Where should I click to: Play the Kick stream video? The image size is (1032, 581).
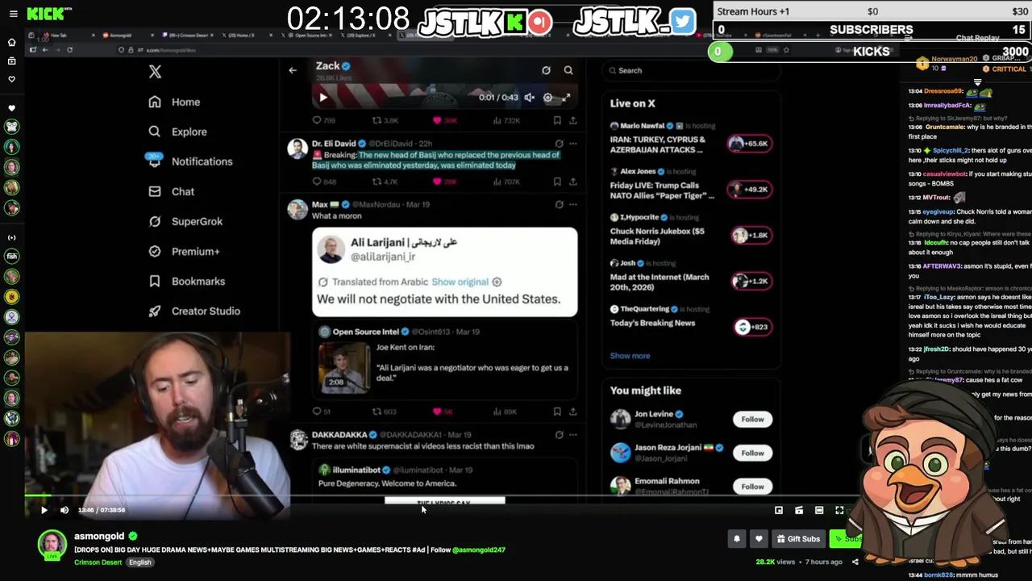(44, 510)
